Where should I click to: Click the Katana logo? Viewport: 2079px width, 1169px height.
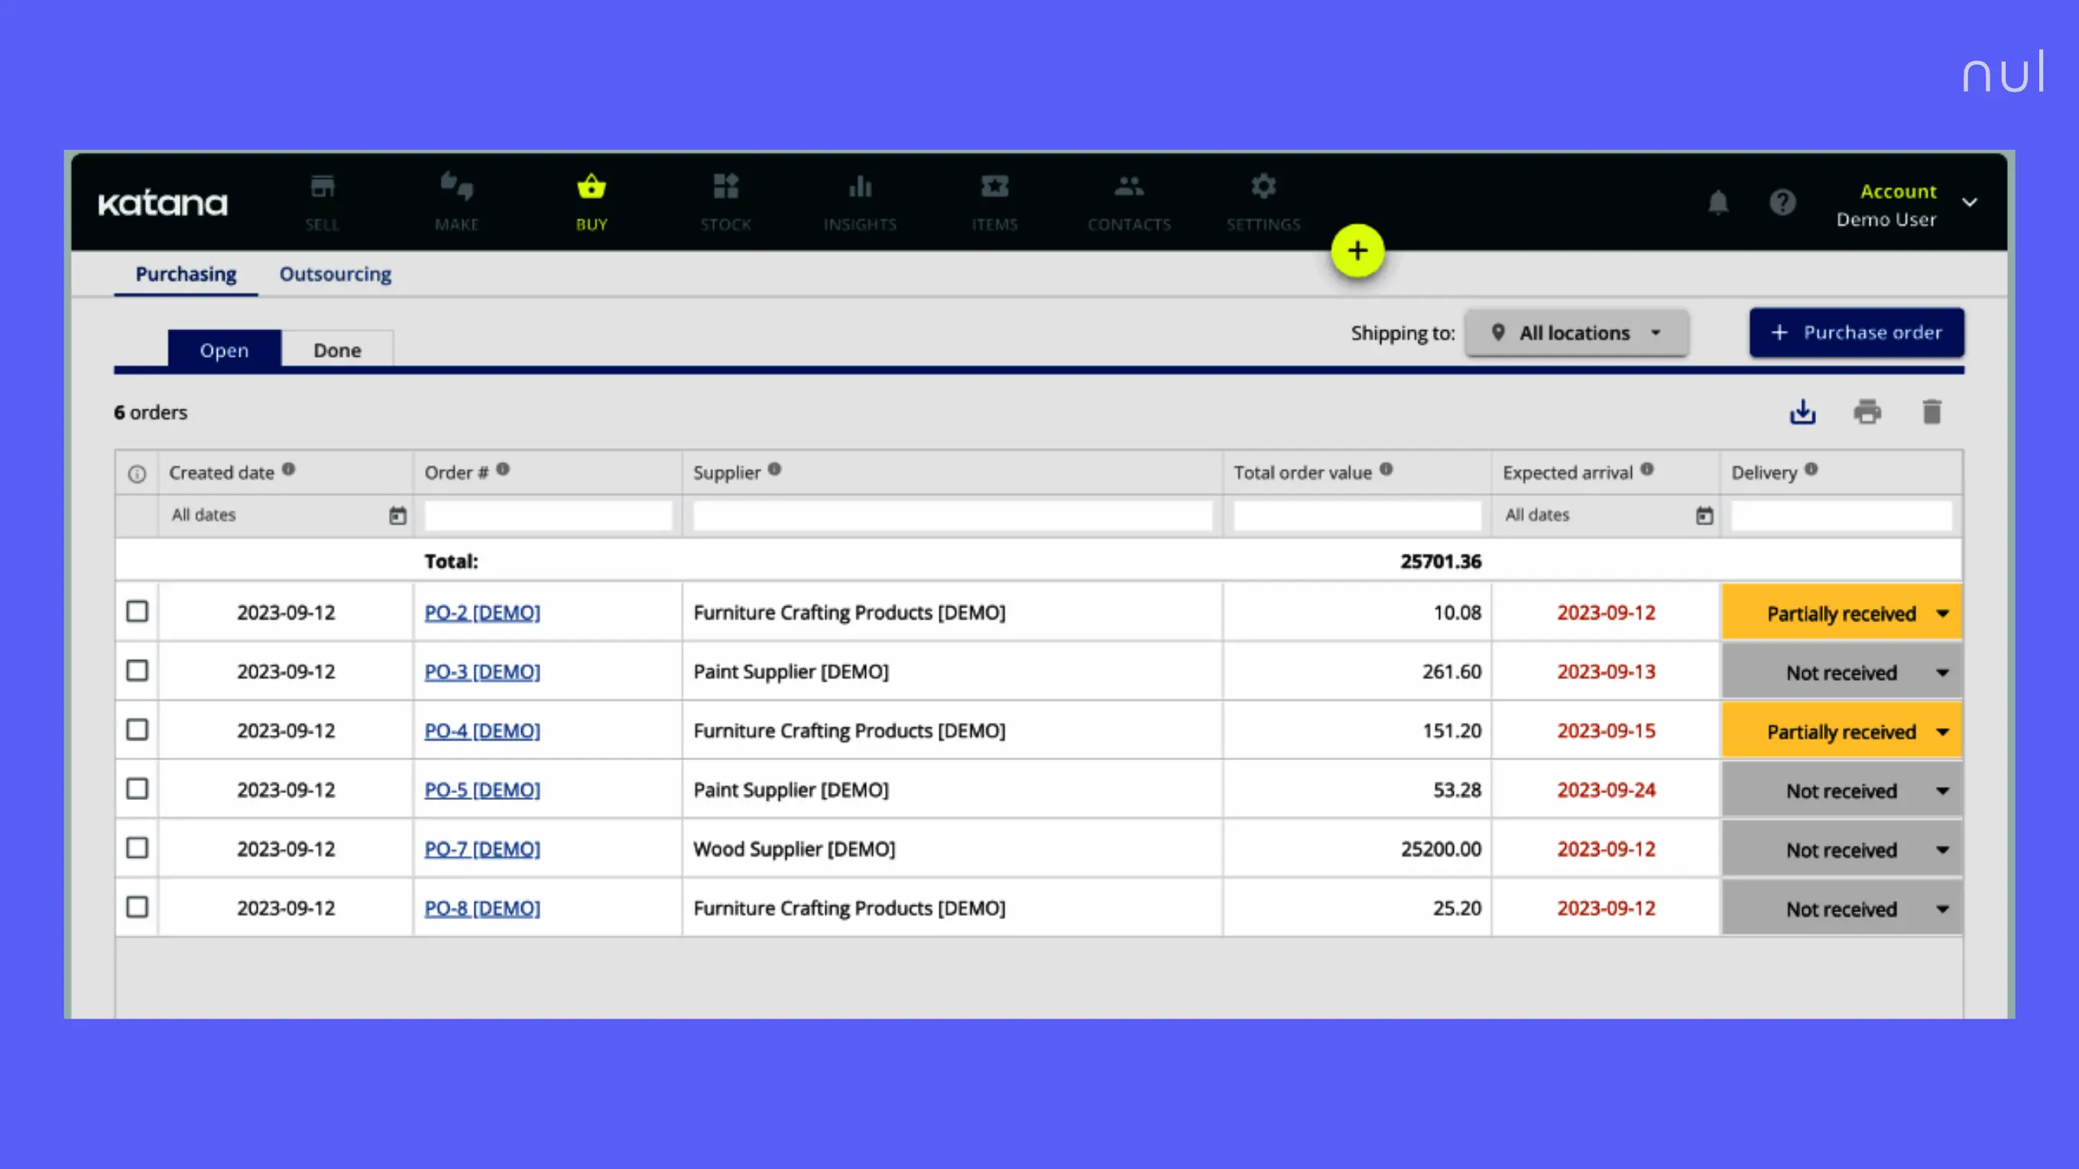(x=163, y=203)
